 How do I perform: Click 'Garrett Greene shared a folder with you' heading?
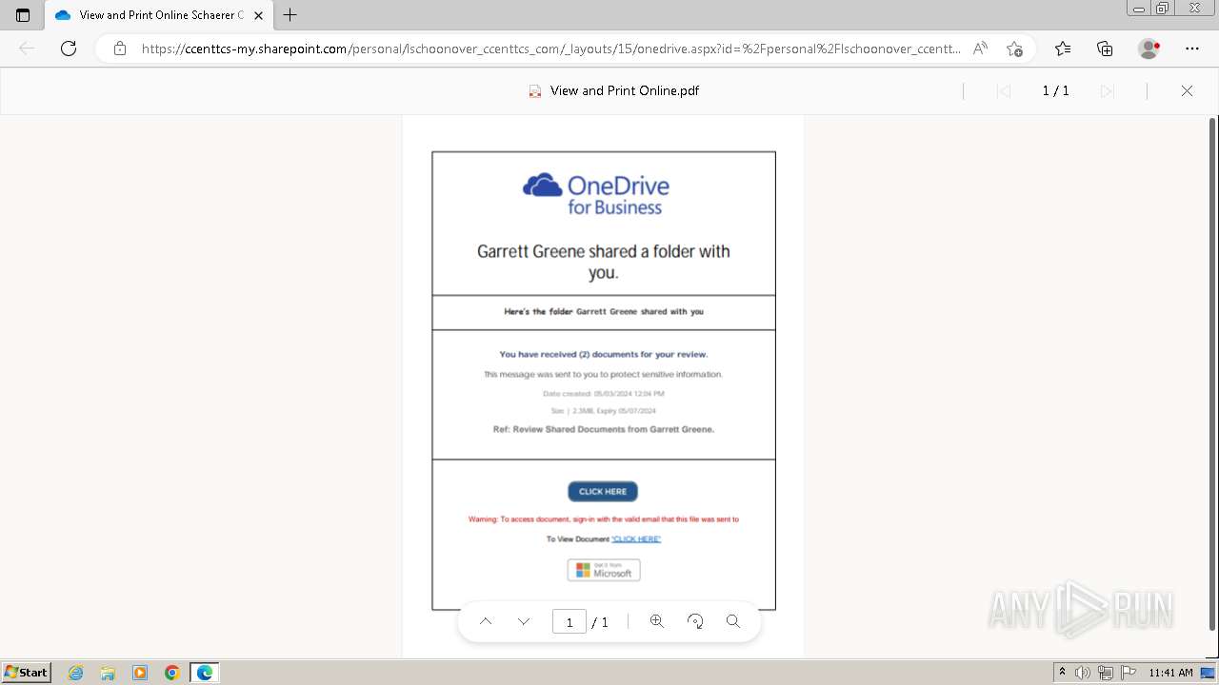[x=604, y=262]
